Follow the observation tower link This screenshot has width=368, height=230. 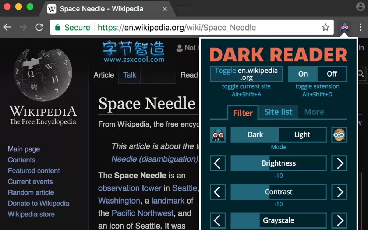pyautogui.click(x=130, y=188)
